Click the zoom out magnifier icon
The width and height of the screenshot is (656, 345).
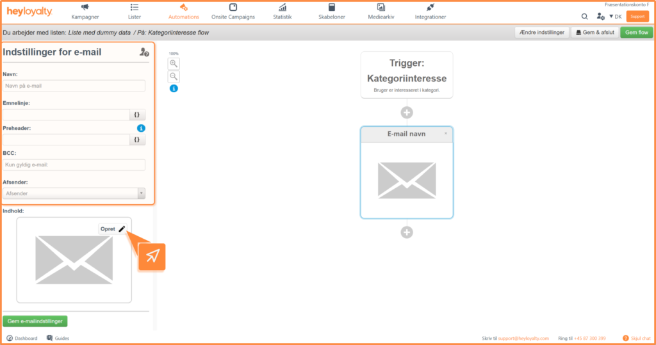click(174, 77)
